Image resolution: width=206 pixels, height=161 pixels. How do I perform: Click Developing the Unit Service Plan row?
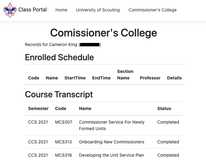pyautogui.click(x=111, y=155)
